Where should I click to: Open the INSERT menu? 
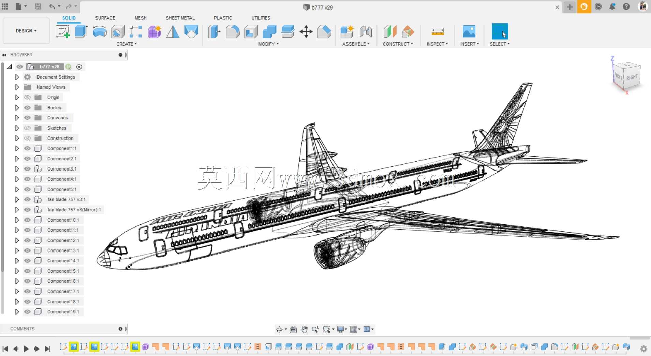[470, 44]
